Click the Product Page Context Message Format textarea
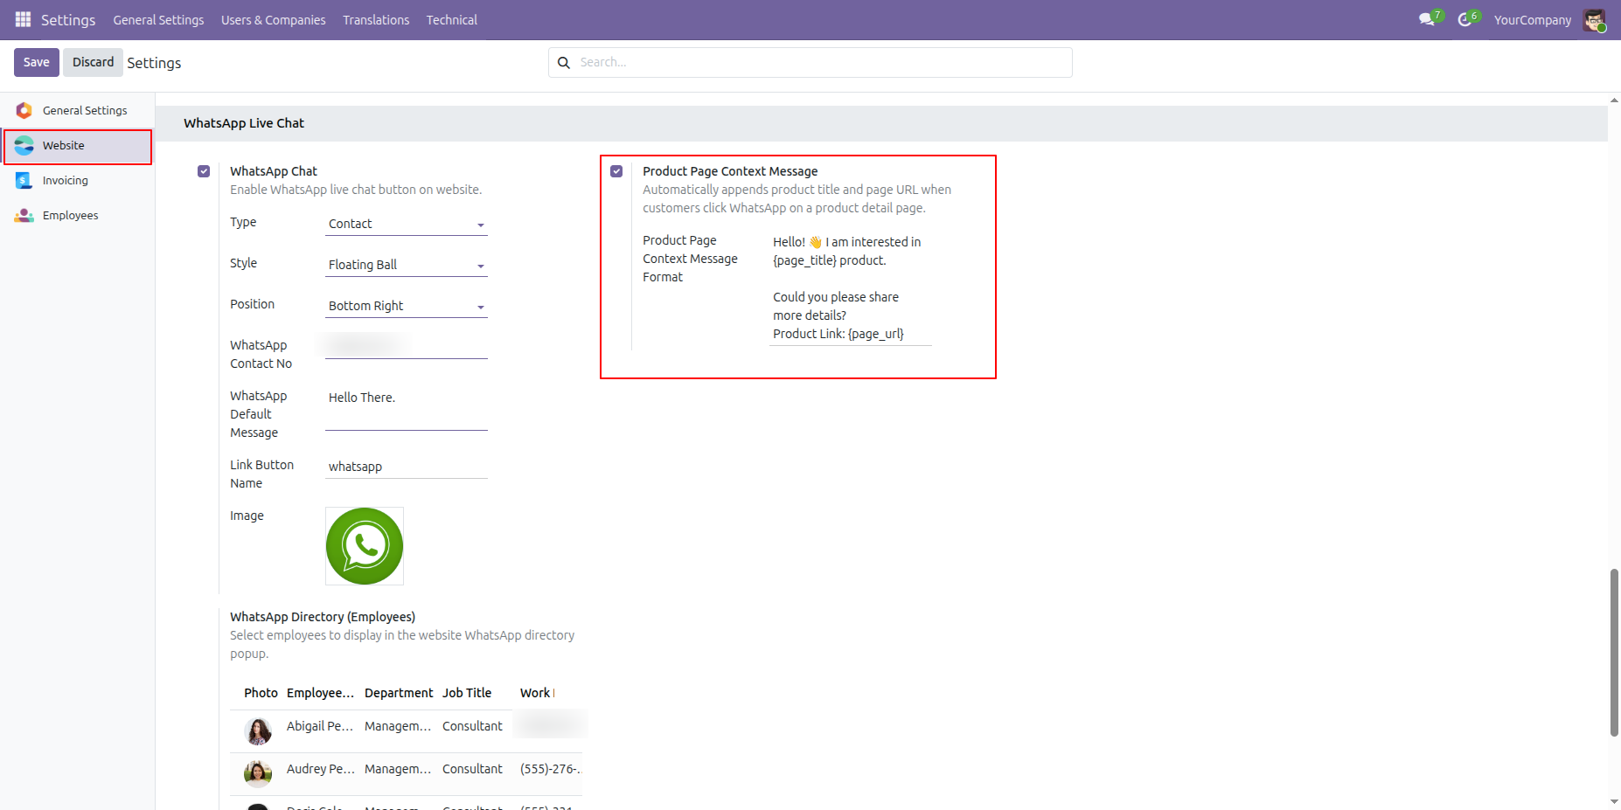 click(x=850, y=288)
